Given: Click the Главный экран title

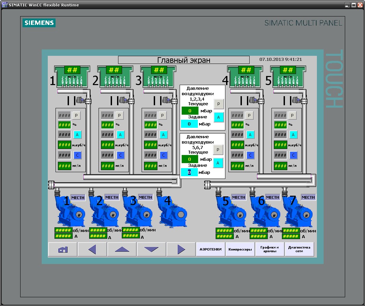Looking at the screenshot, I should point(184,60).
